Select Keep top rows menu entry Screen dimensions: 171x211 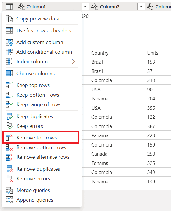(42, 85)
